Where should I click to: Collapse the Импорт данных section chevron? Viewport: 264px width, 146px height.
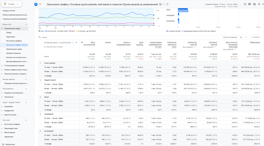(x=26, y=79)
